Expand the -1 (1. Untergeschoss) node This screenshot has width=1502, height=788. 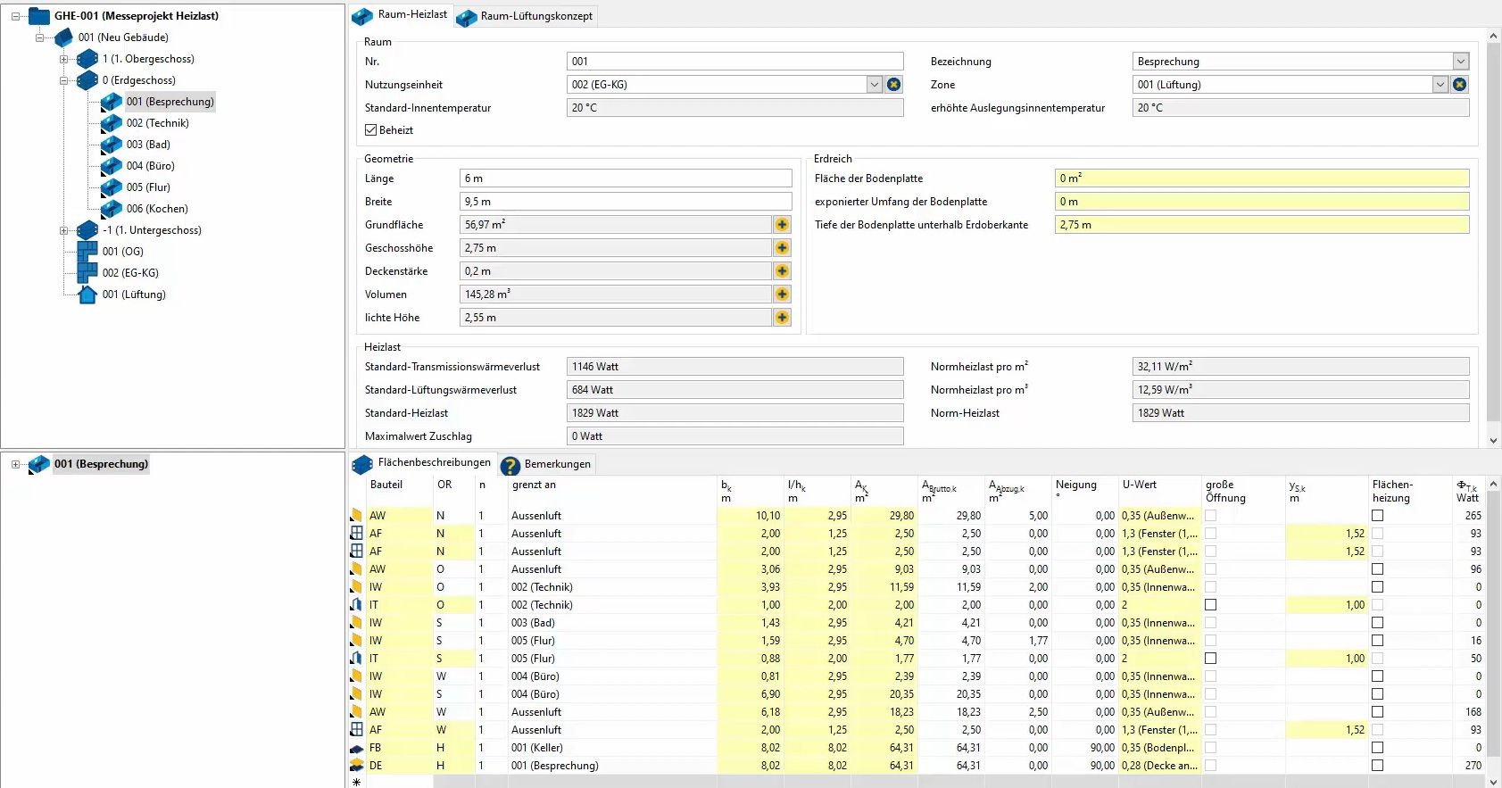tap(63, 230)
